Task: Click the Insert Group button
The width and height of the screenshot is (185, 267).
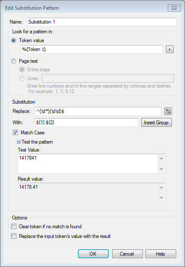Action: coord(156,123)
